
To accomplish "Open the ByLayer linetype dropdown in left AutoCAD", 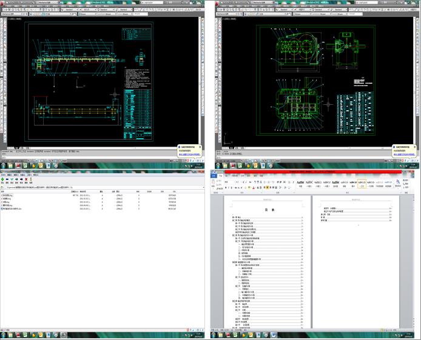I will click(x=107, y=14).
